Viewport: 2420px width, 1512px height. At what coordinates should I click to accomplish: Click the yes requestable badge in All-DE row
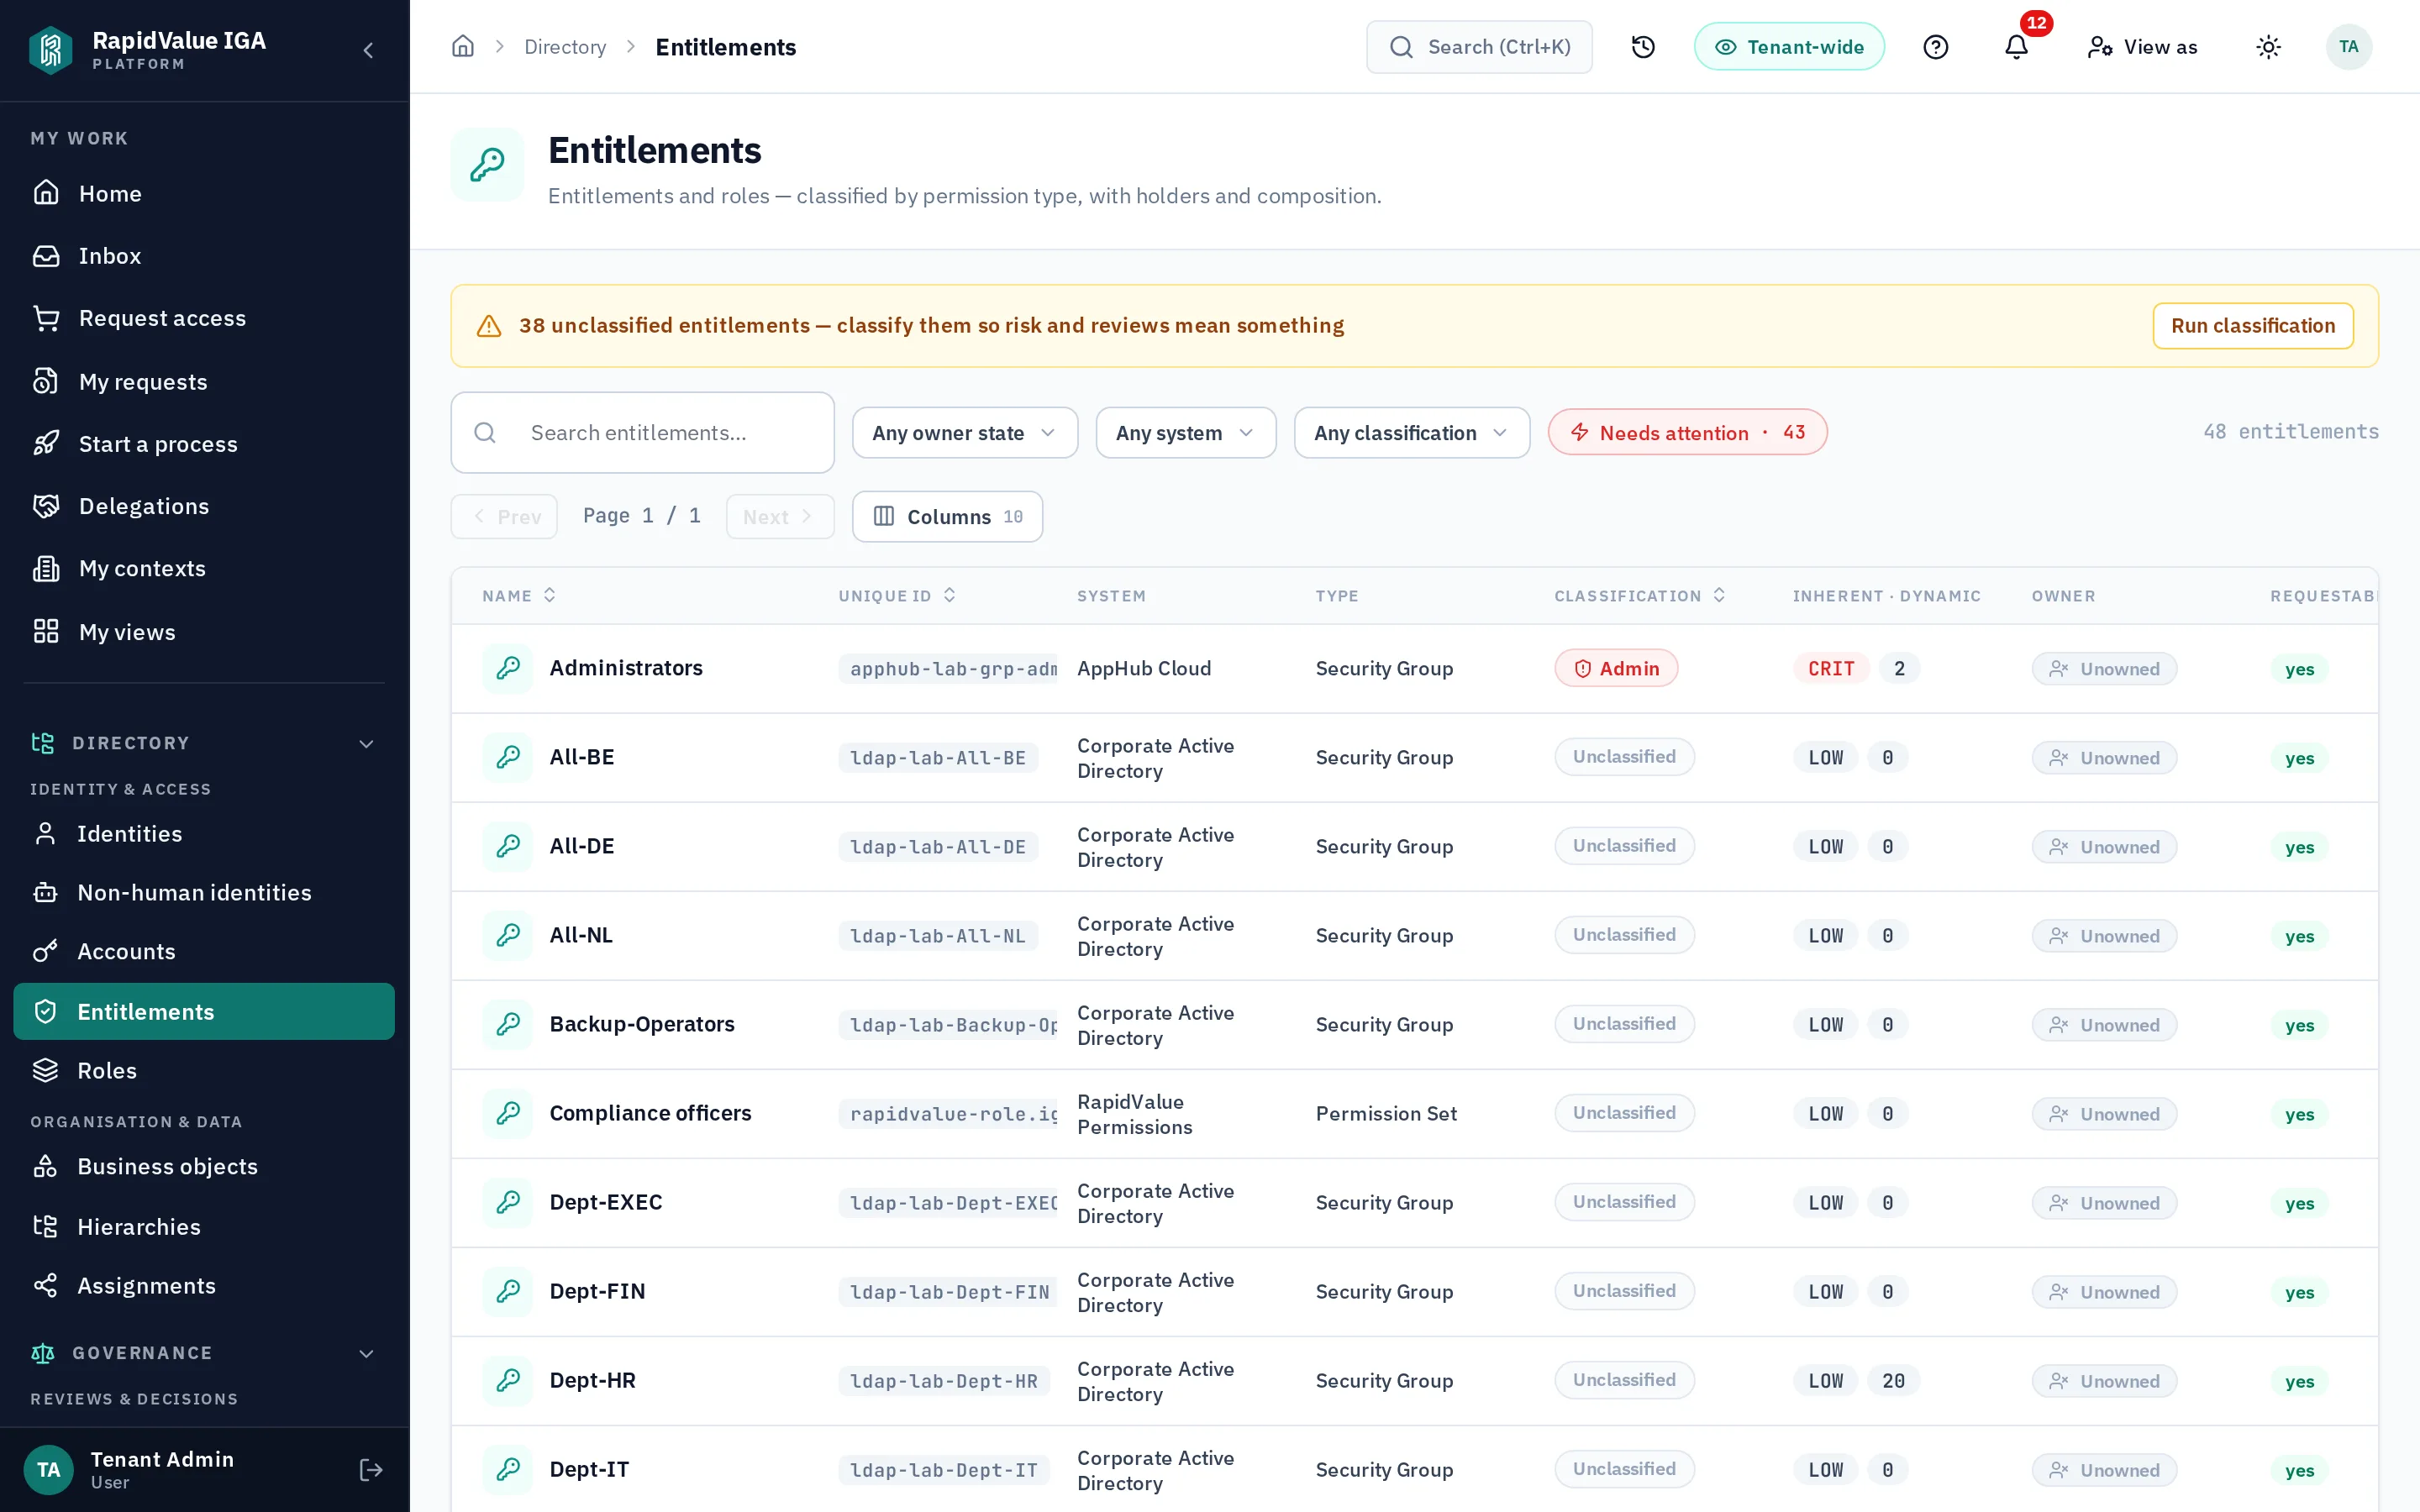coord(2299,847)
